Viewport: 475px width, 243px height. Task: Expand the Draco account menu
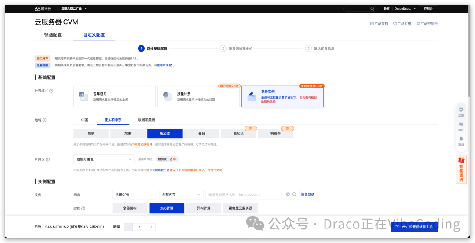tap(405, 9)
